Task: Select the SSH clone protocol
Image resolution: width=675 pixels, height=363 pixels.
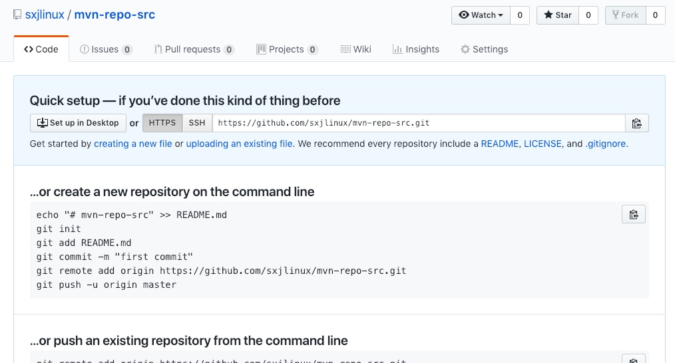Action: pos(197,123)
